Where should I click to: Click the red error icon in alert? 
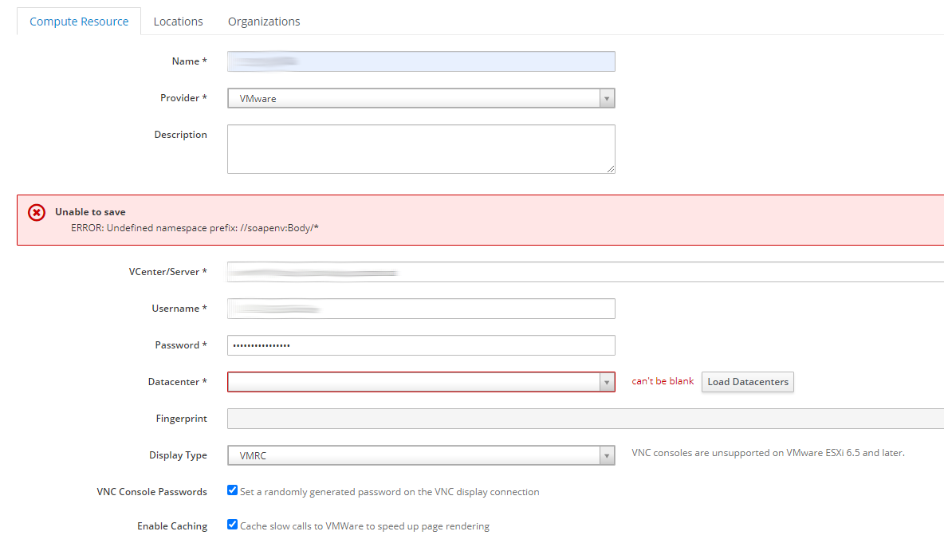[x=37, y=212]
